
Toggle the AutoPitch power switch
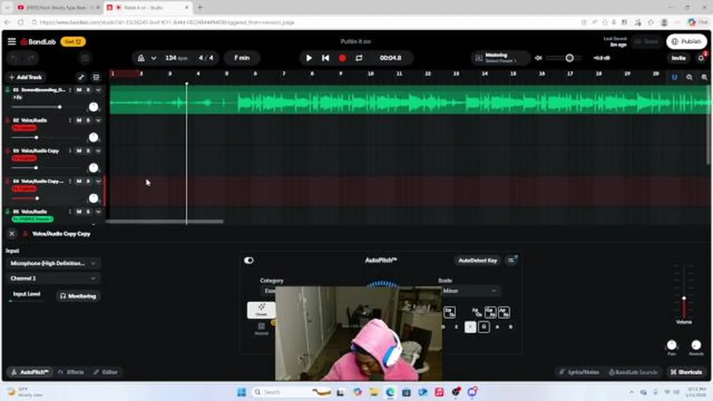pos(249,260)
